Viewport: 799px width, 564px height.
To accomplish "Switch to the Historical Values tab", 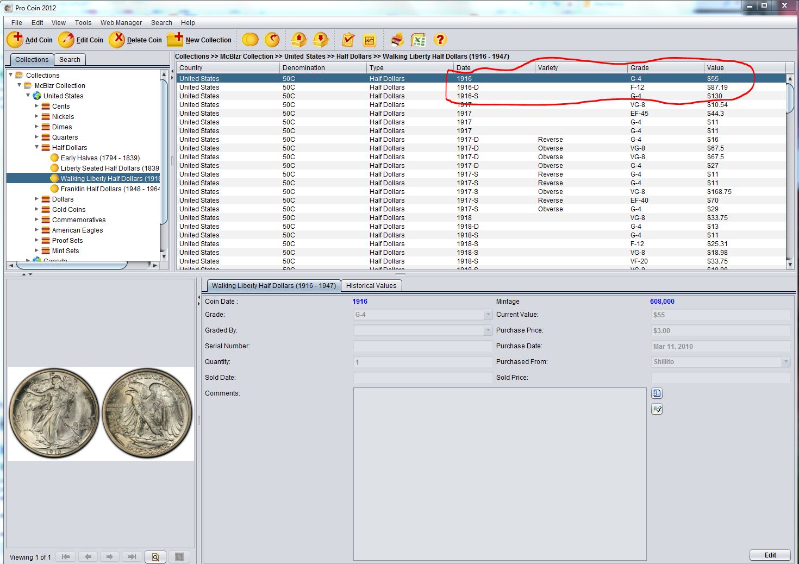I will click(371, 286).
